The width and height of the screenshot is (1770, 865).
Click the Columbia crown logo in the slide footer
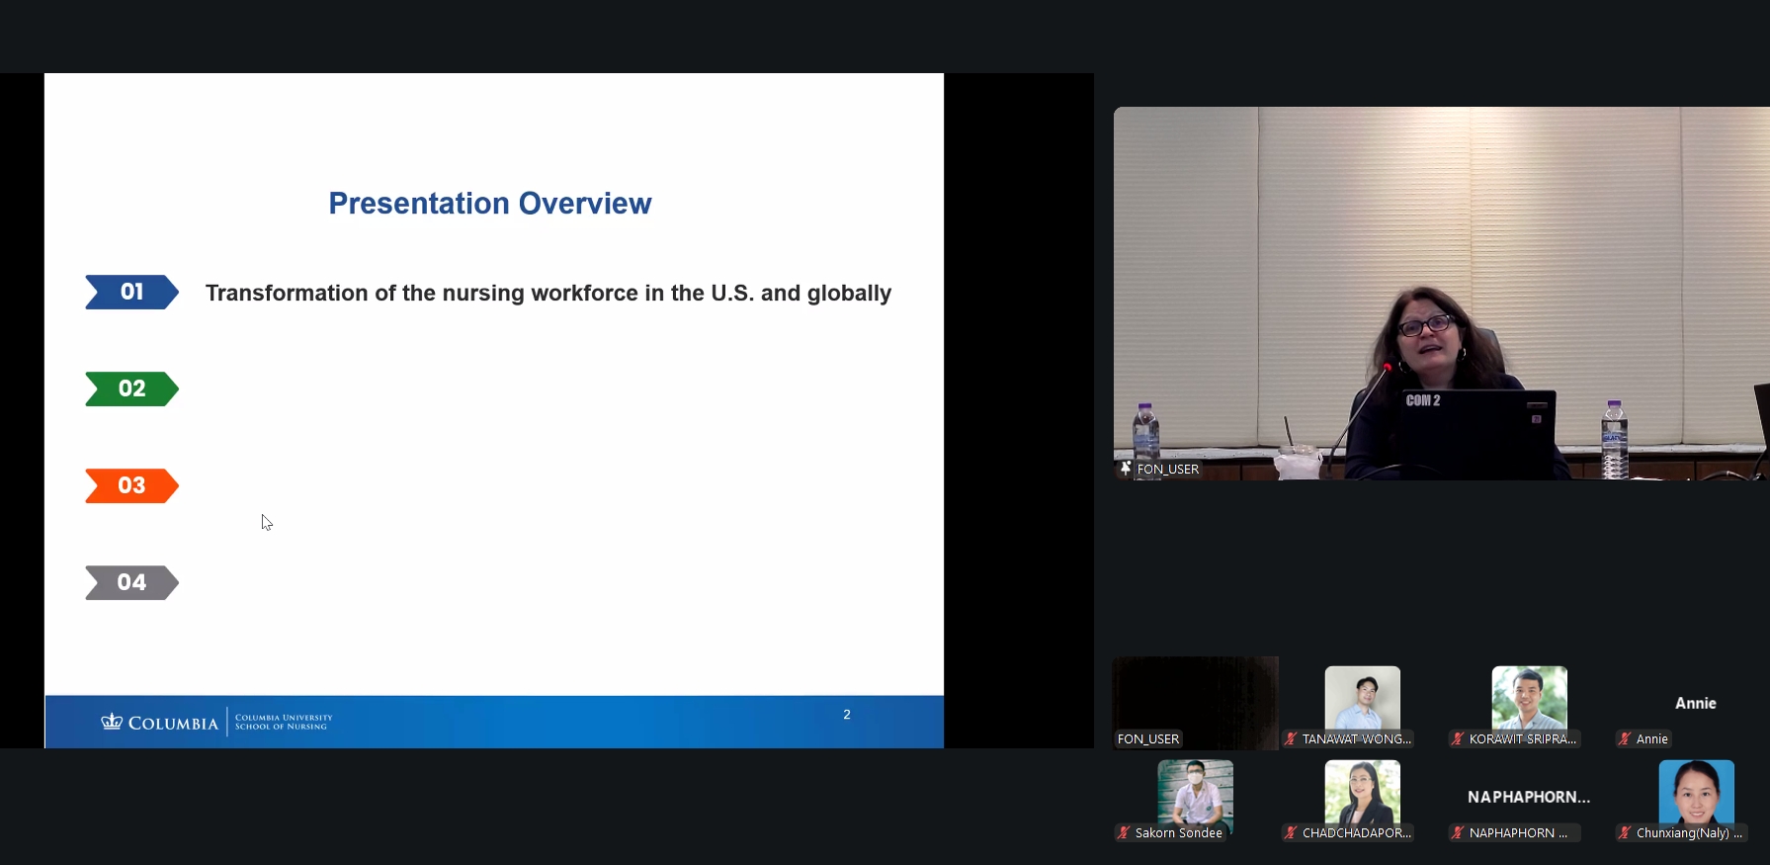(112, 722)
